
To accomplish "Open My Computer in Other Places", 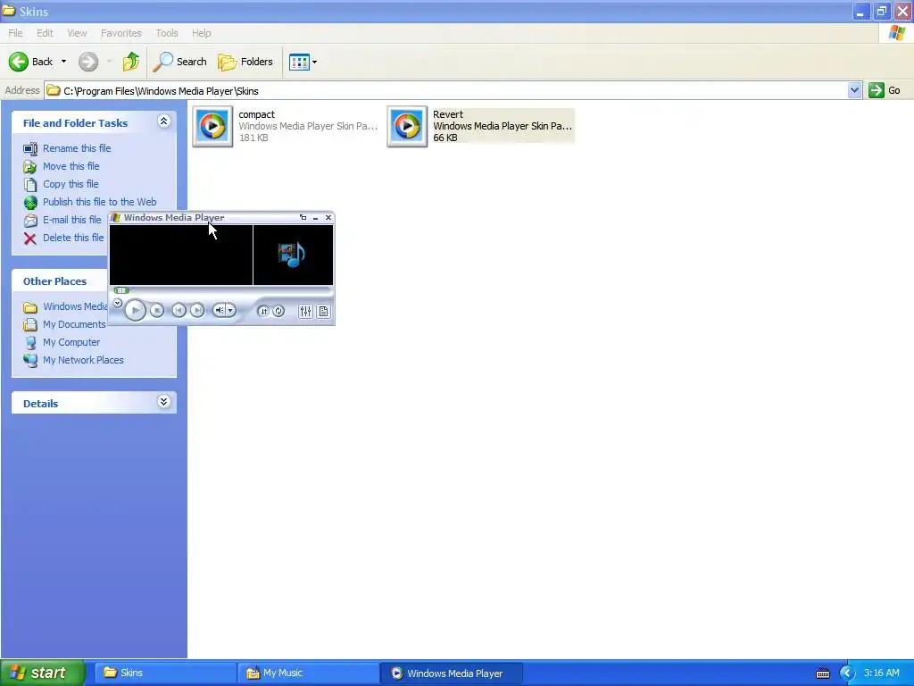I will (x=71, y=342).
